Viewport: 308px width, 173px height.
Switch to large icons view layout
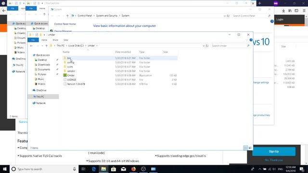250,148
